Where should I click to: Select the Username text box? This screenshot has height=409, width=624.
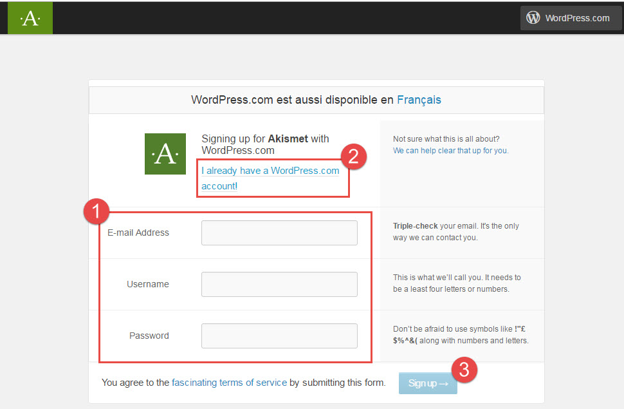click(279, 284)
